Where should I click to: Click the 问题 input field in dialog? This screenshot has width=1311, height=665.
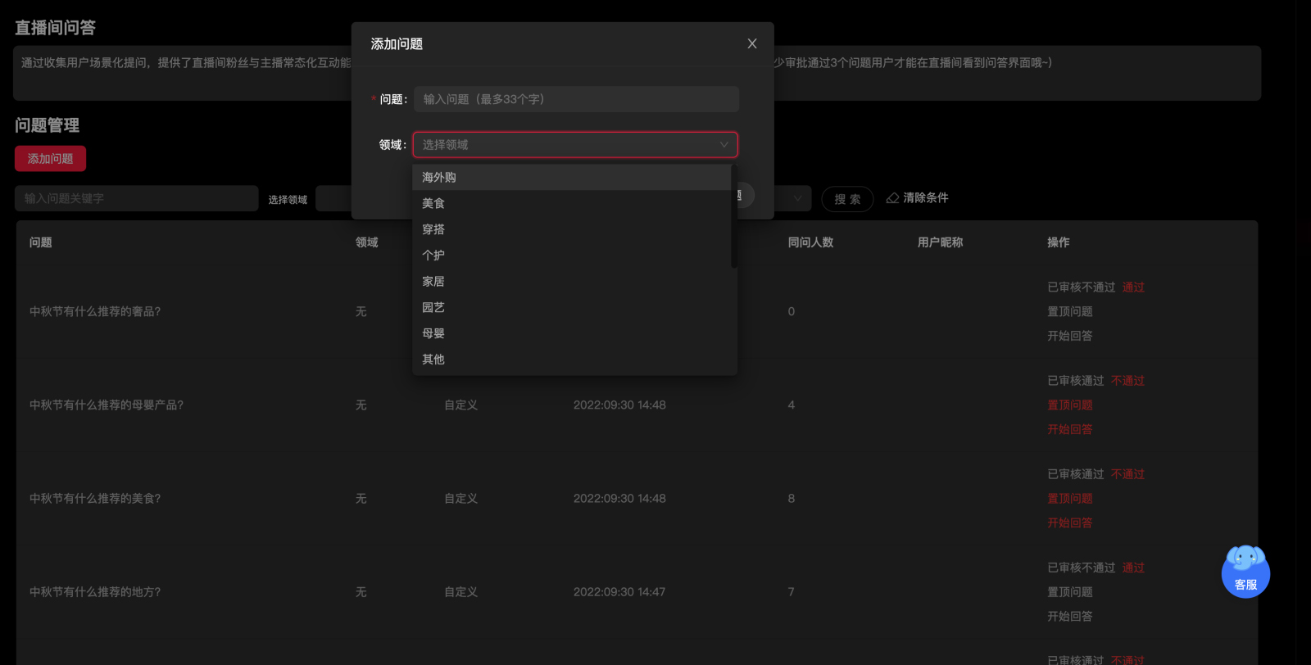pos(576,99)
